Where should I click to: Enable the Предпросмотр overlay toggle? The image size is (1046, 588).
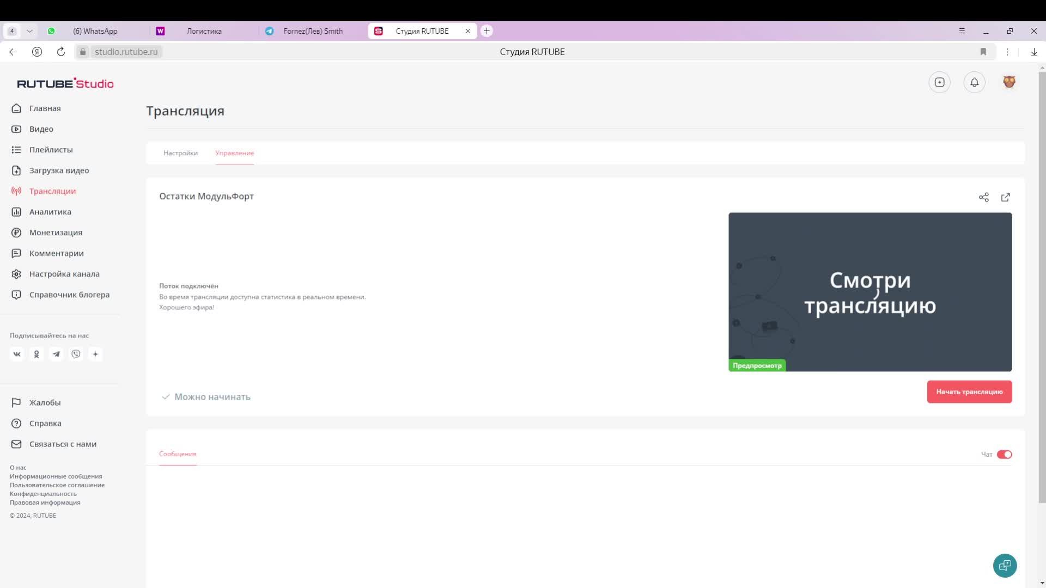(x=757, y=365)
